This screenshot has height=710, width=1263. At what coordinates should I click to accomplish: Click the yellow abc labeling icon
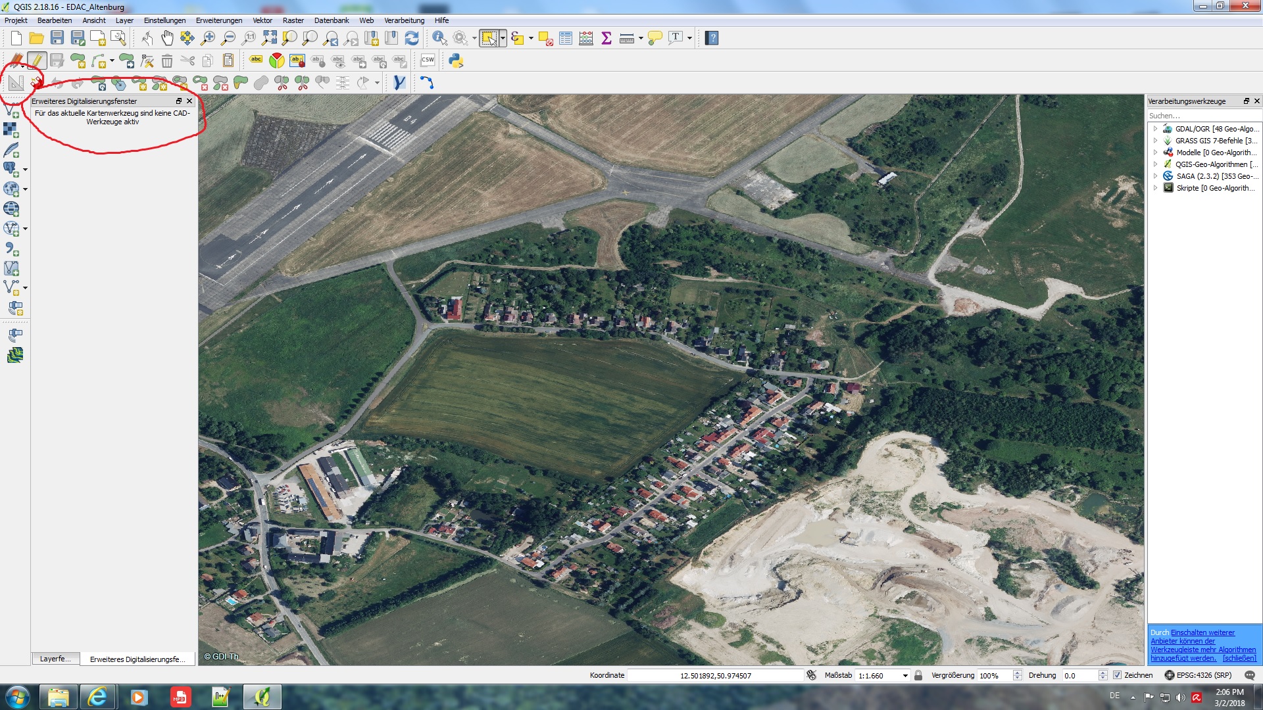(256, 60)
